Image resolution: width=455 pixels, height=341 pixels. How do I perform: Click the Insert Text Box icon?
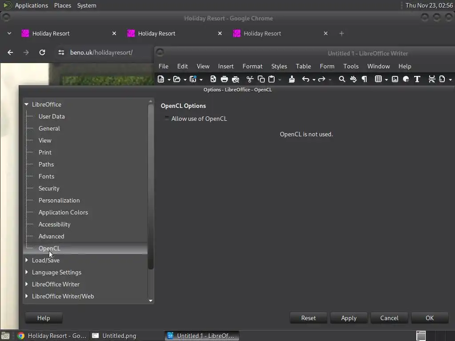(x=417, y=79)
